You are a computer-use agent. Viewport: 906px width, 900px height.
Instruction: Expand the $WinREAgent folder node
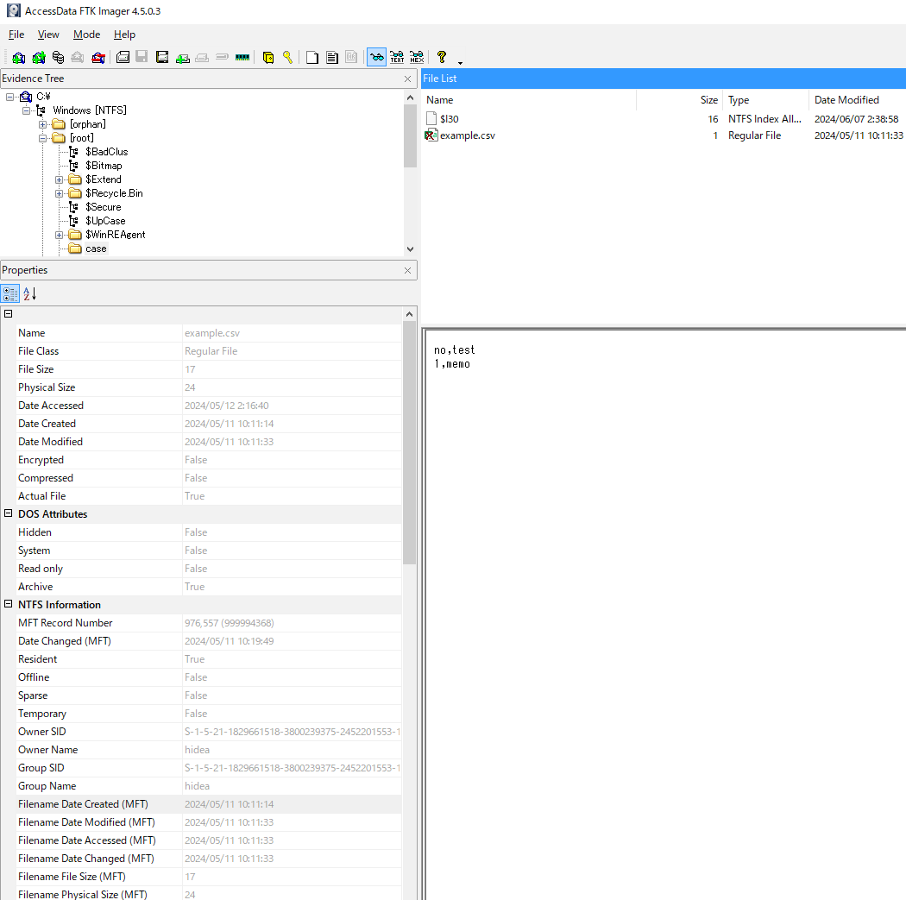(x=59, y=235)
